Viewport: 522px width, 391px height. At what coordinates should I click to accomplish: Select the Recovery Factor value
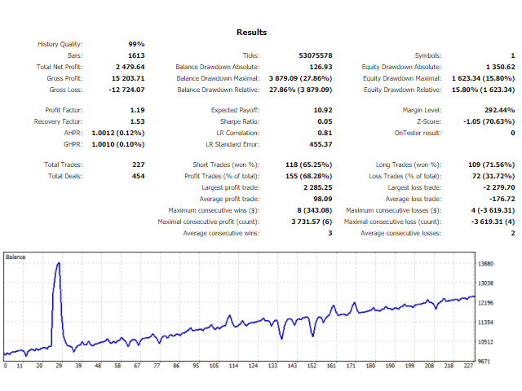click(137, 121)
